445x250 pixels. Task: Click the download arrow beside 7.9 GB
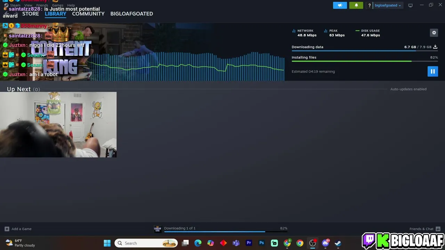point(435,47)
